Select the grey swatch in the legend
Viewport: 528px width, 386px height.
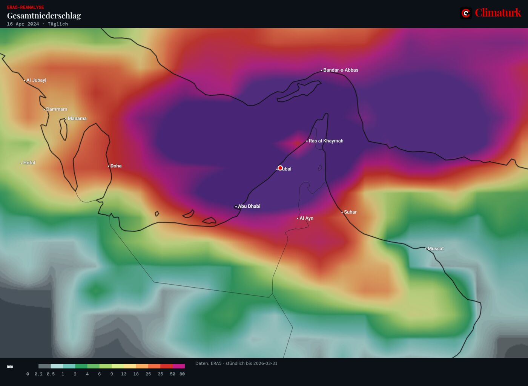[45, 366]
